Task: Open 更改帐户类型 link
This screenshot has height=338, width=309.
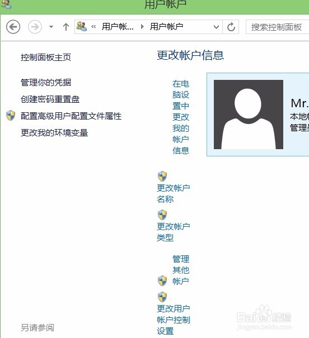Action: 174,232
